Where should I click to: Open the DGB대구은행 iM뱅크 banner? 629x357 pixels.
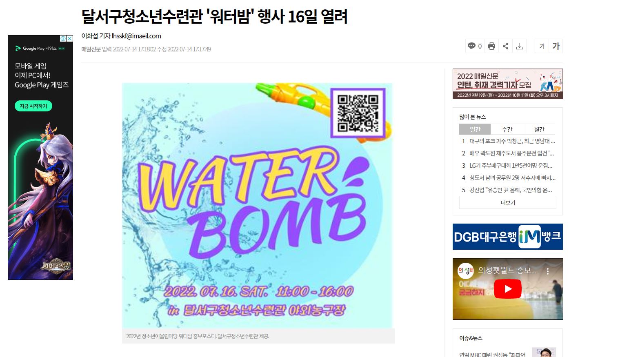pyautogui.click(x=507, y=237)
